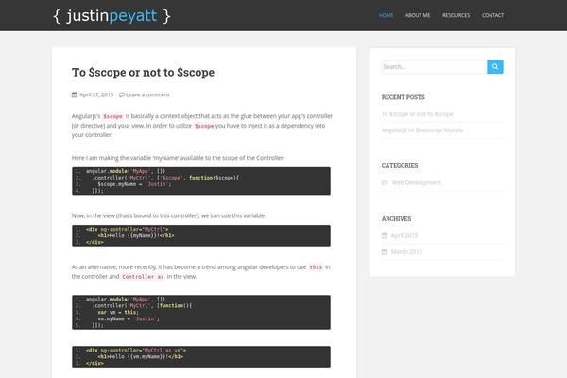
Task: Open the HOME menu item
Action: pyautogui.click(x=386, y=15)
